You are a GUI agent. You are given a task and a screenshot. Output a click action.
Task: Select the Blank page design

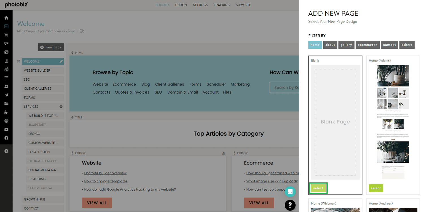318,188
